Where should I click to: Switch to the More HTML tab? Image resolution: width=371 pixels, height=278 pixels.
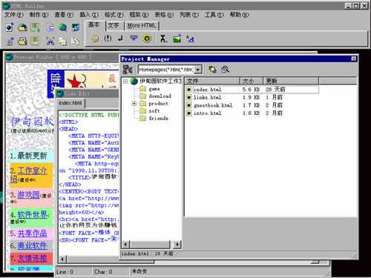(142, 26)
